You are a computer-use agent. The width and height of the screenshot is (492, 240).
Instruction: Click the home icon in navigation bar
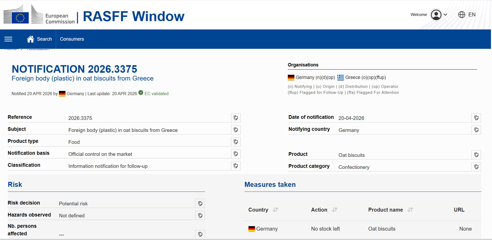(31, 39)
